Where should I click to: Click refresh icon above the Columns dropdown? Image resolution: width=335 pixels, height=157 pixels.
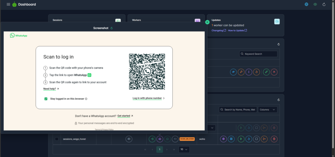pos(278,100)
